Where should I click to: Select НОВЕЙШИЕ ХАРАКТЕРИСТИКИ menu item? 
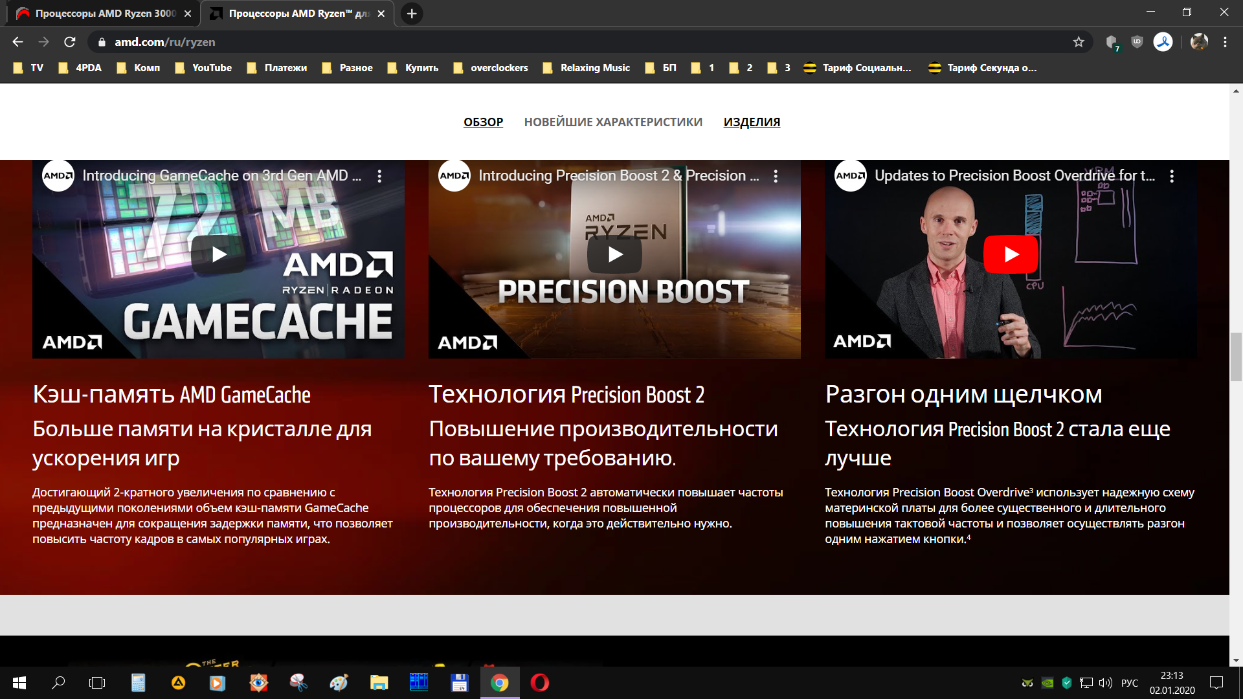(613, 122)
